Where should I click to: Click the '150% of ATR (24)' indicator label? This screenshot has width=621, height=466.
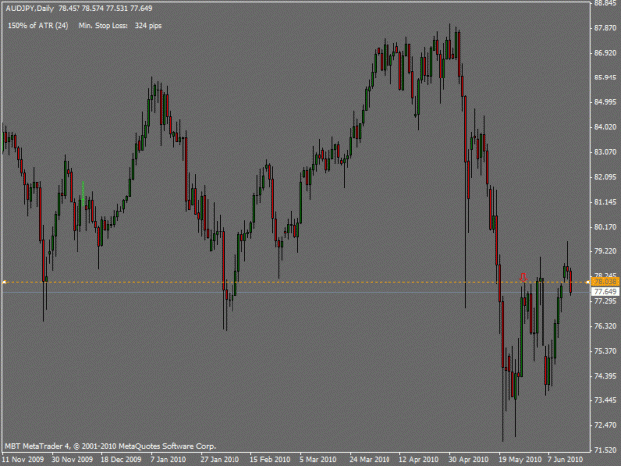(38, 26)
